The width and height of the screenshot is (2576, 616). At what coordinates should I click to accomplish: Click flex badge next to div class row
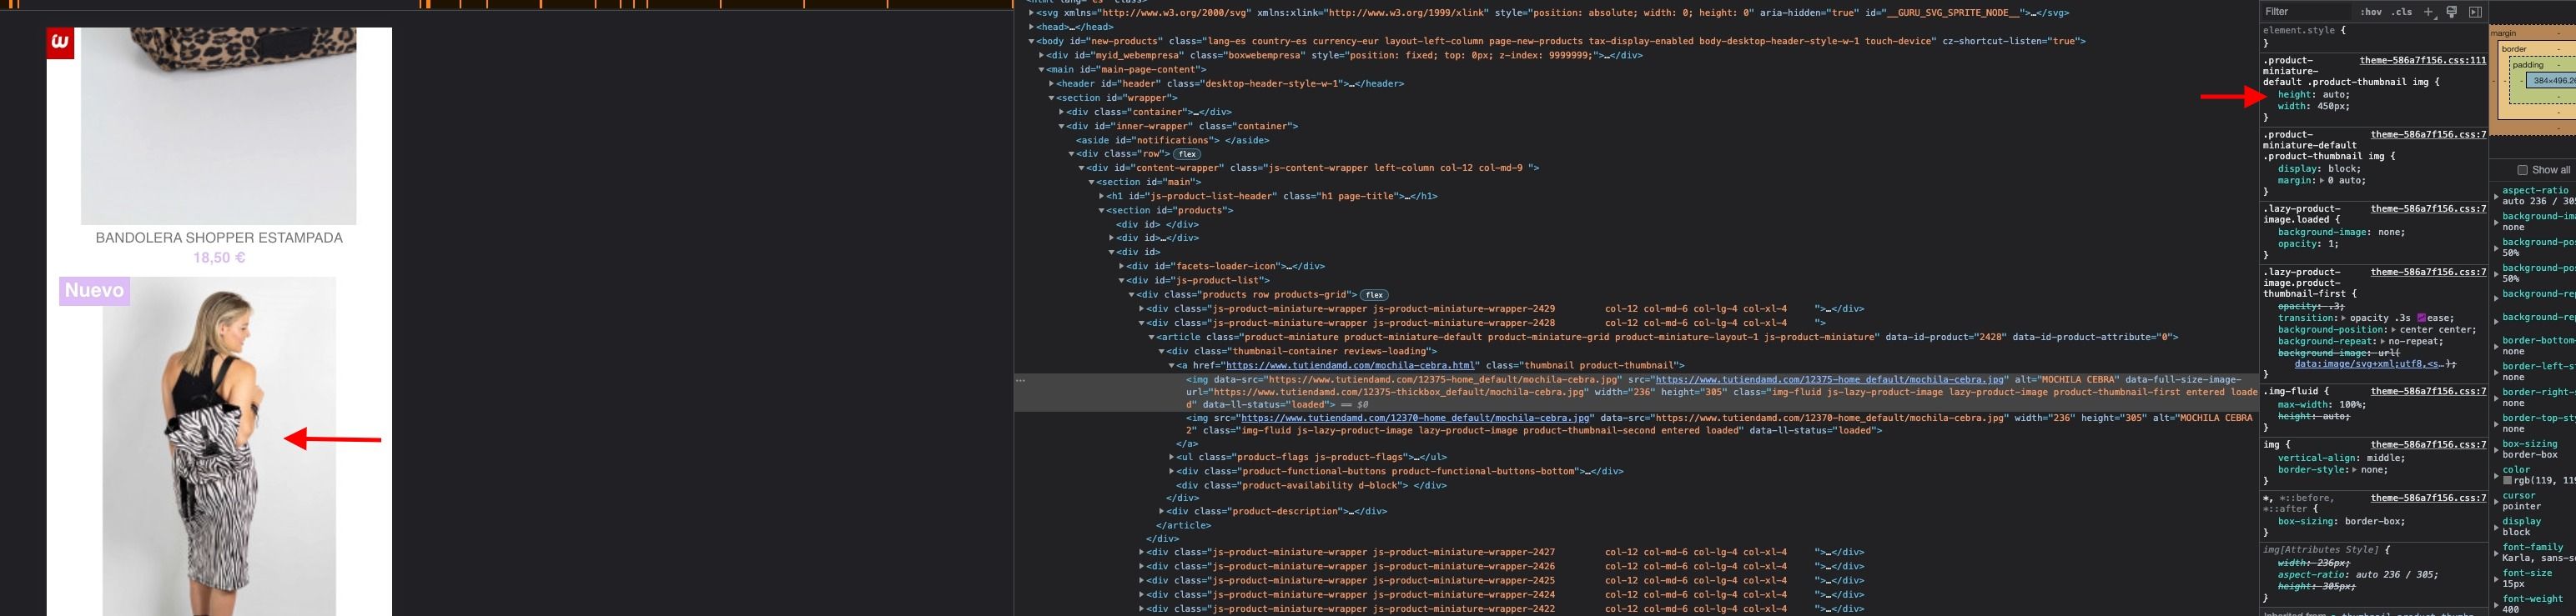click(x=1188, y=154)
